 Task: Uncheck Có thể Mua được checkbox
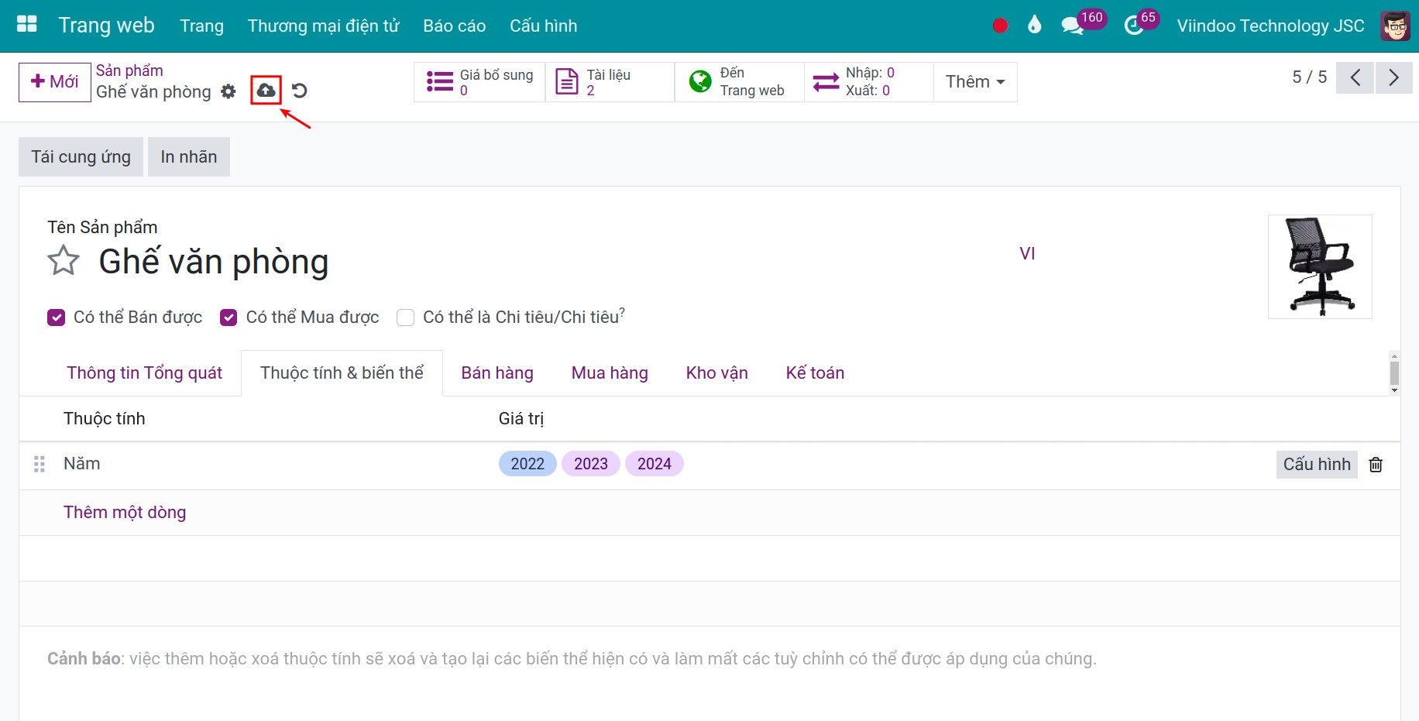click(228, 318)
